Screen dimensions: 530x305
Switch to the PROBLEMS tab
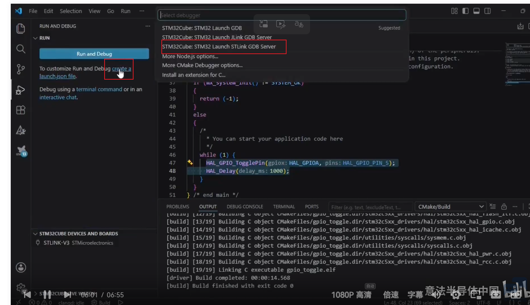(x=178, y=207)
